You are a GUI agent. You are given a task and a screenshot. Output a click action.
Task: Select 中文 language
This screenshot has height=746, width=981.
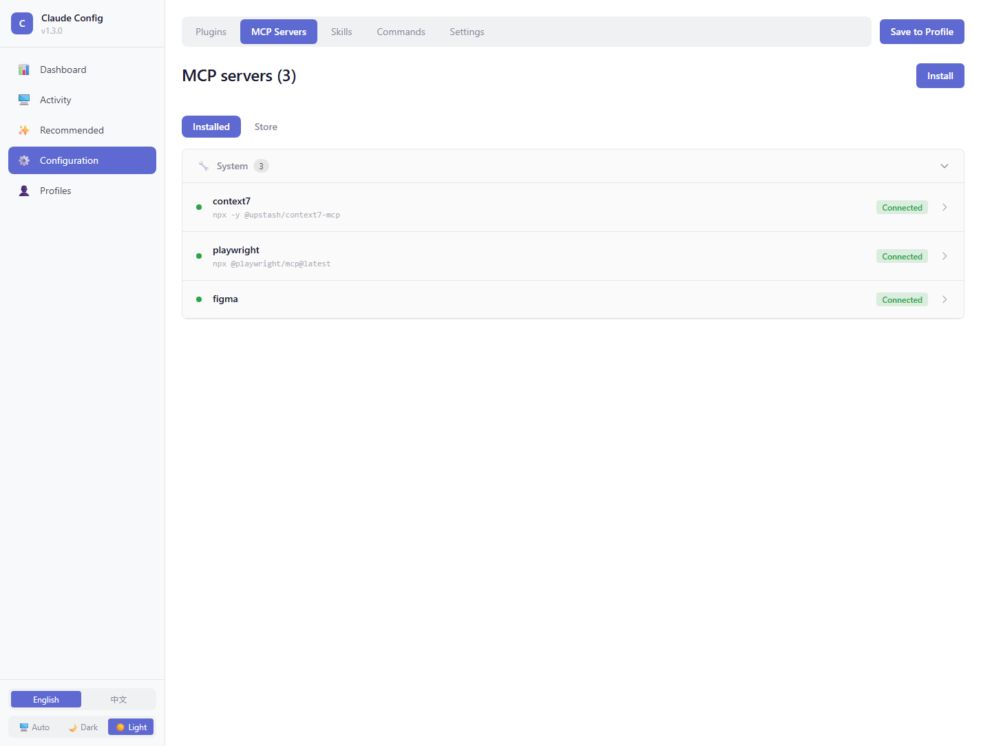(118, 699)
